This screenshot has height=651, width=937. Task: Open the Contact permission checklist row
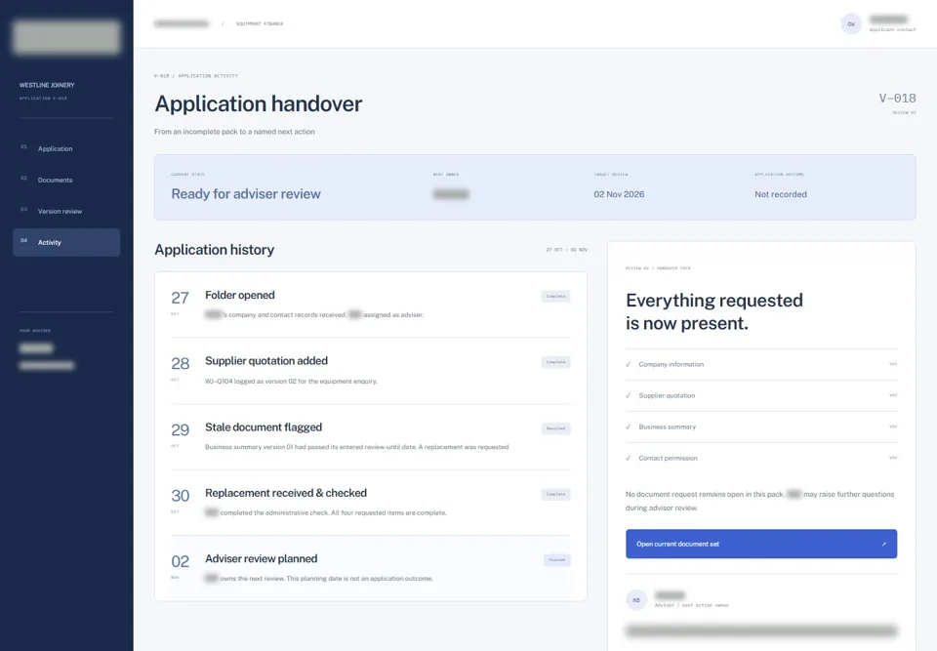[760, 458]
